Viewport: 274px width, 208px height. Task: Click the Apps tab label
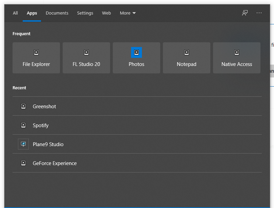[32, 13]
